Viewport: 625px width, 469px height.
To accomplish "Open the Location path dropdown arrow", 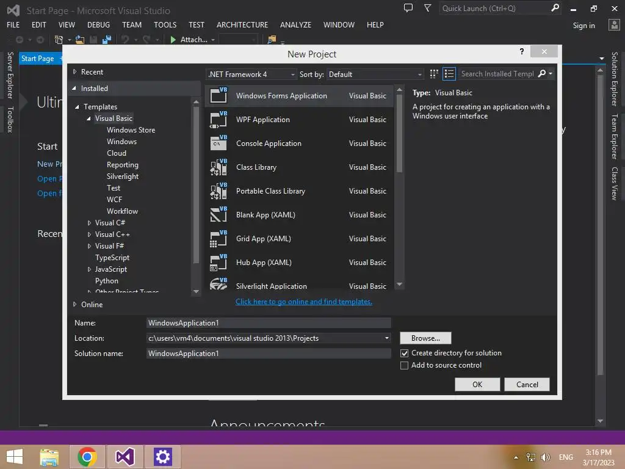I will pos(386,338).
